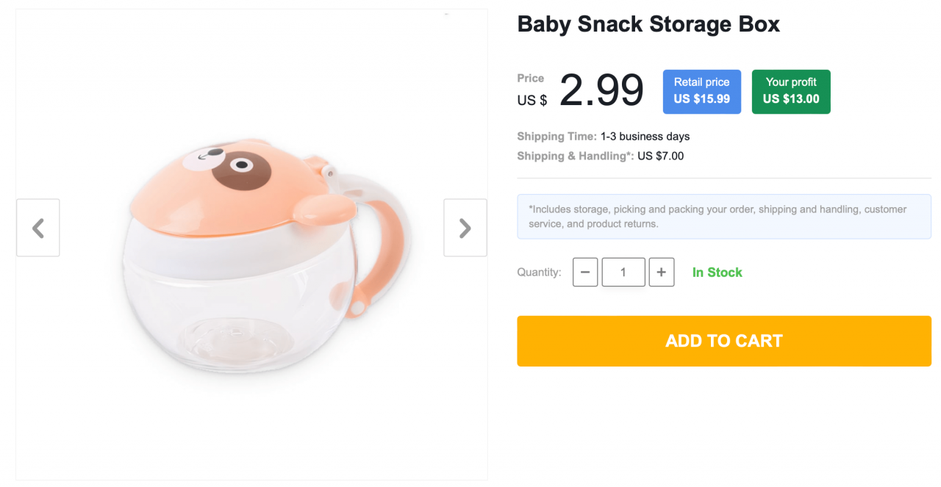Decrease quantity with the minus button
941x487 pixels.
(x=585, y=272)
